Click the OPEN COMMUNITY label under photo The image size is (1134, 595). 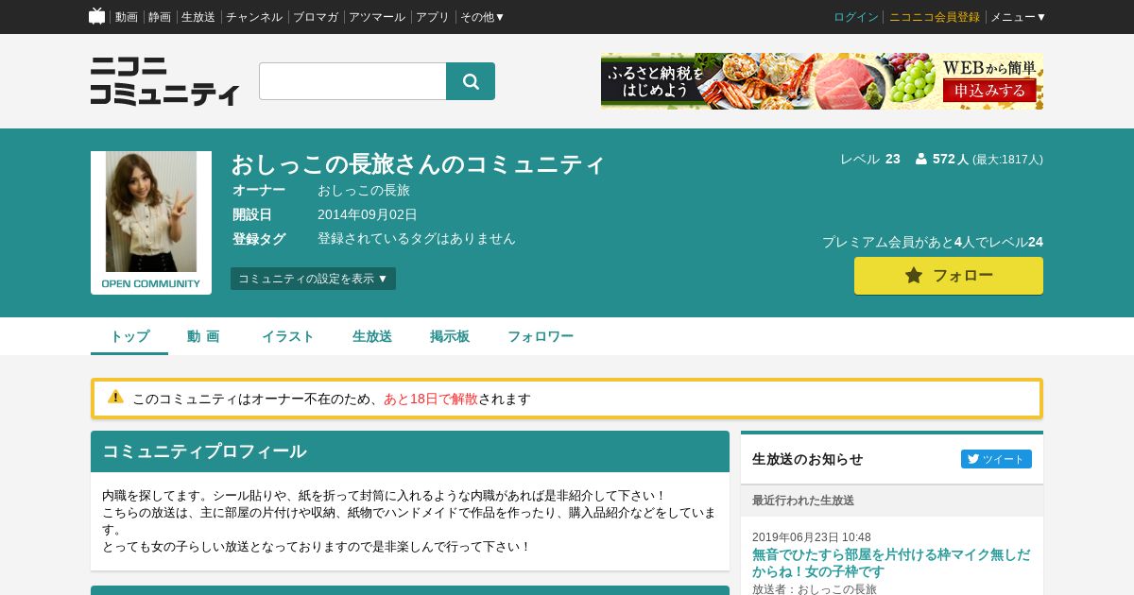(151, 283)
